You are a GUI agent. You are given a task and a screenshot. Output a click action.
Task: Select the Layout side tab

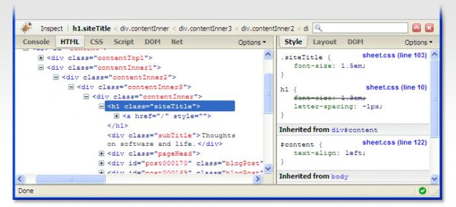point(325,42)
